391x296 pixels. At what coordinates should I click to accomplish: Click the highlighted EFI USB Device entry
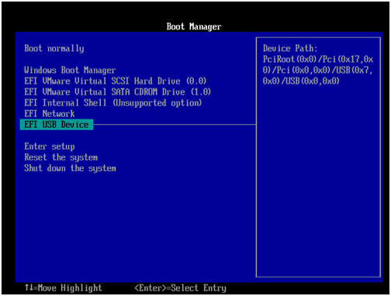(57, 125)
